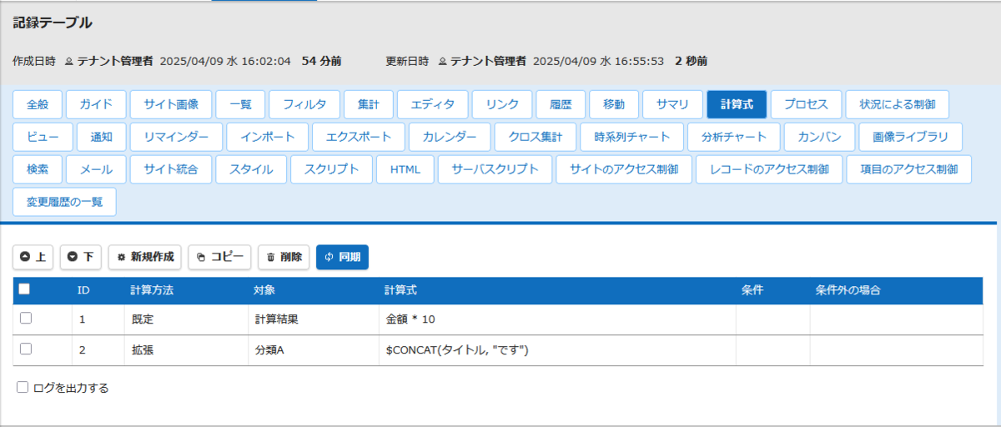Screen dimensions: 1001x427
Task: Switch to the インポート tab
Action: tap(267, 136)
